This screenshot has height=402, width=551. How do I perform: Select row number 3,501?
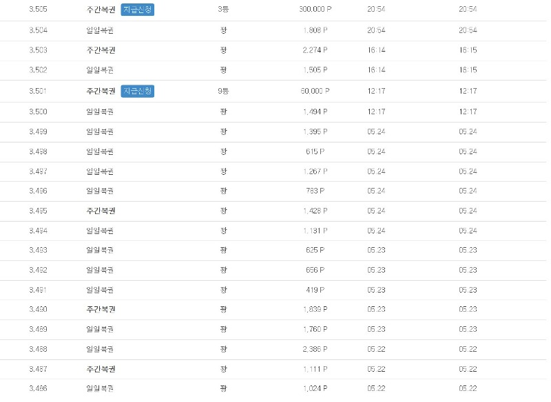tap(38, 92)
